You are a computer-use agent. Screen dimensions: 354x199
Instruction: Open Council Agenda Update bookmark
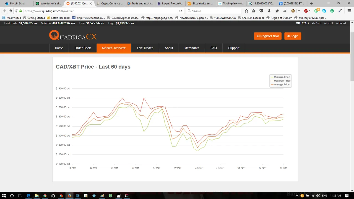123,18
